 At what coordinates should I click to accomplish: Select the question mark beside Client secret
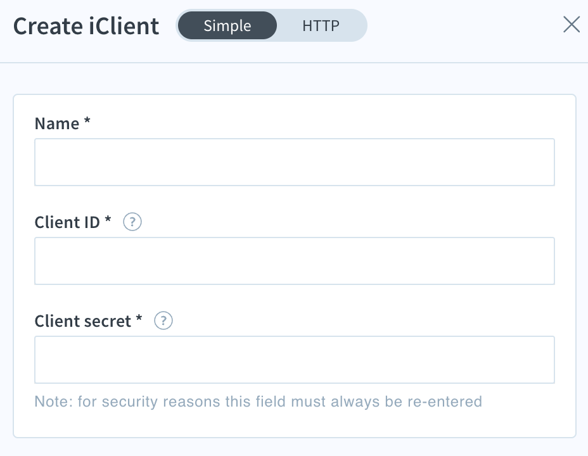(x=163, y=320)
